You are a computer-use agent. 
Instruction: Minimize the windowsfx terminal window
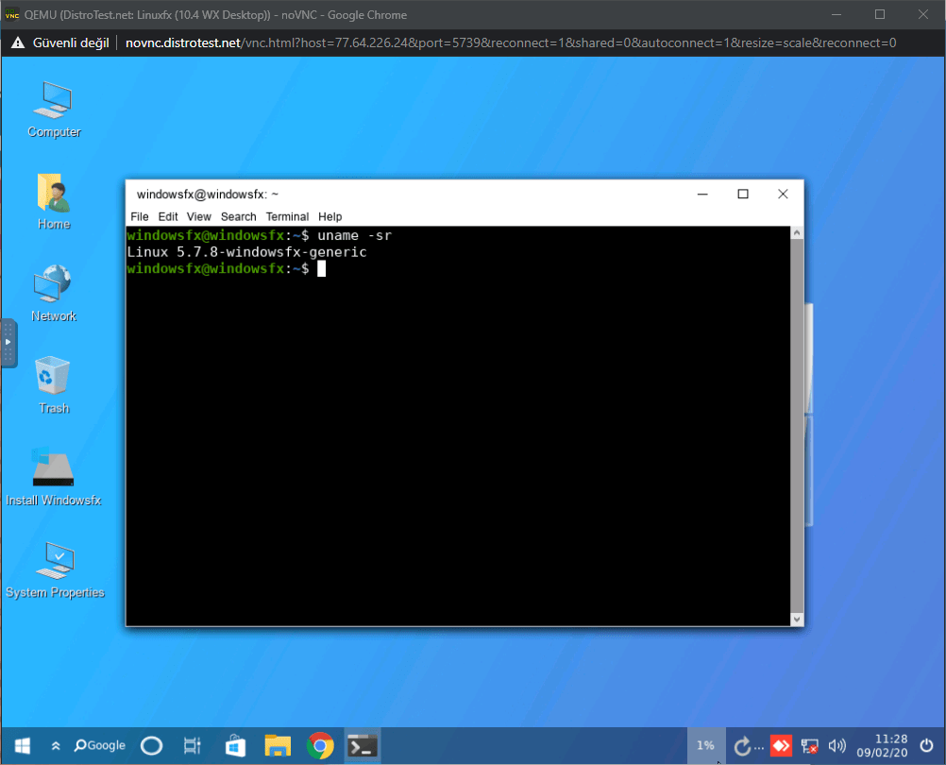(x=702, y=195)
